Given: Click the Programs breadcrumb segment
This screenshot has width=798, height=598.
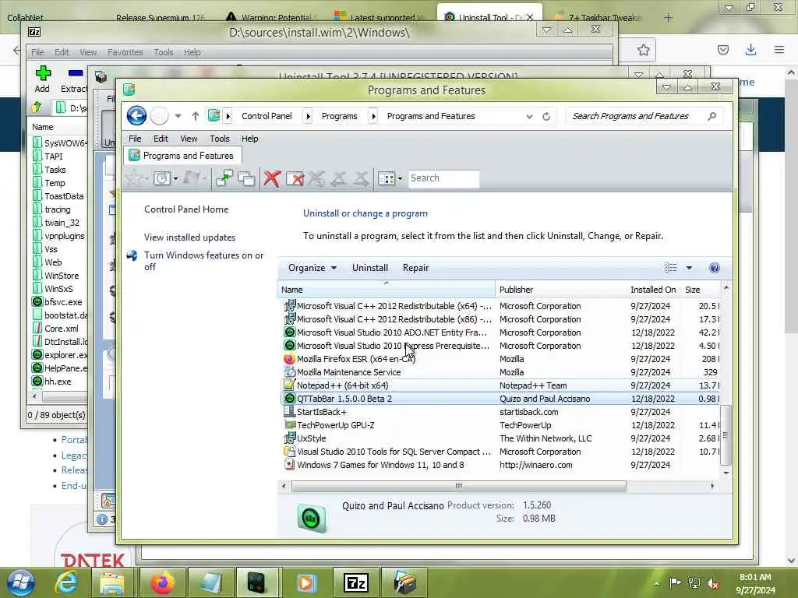Looking at the screenshot, I should pos(340,117).
